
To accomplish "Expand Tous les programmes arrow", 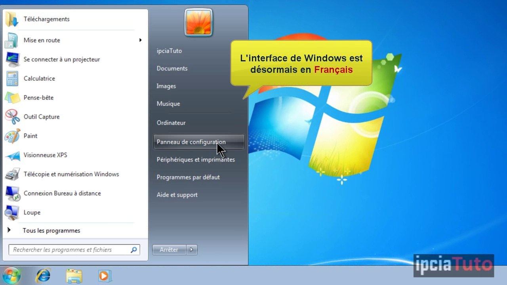I will point(9,230).
